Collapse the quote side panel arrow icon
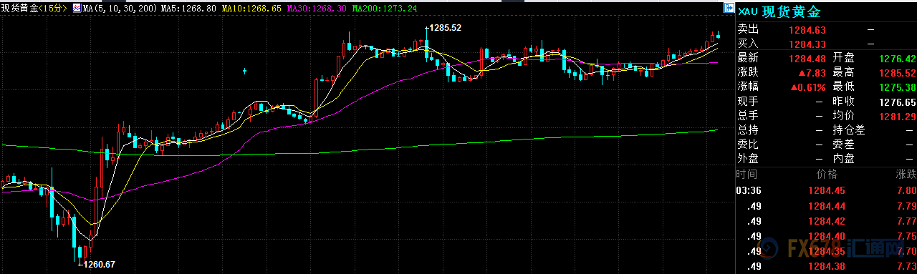The image size is (917, 274). pos(729,8)
